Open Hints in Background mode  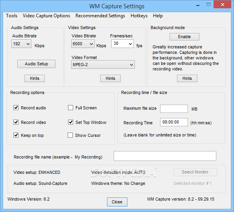[x=187, y=78]
